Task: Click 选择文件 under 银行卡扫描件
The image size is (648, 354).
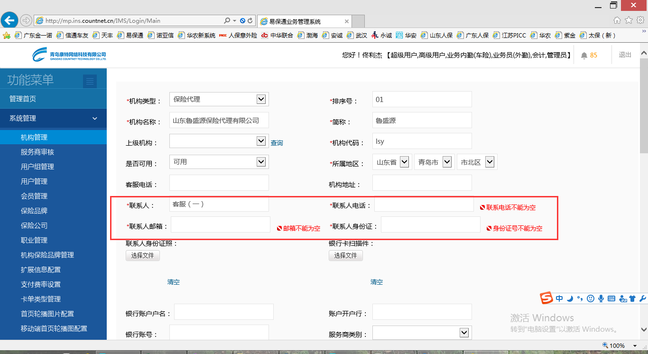Action: pyautogui.click(x=346, y=255)
